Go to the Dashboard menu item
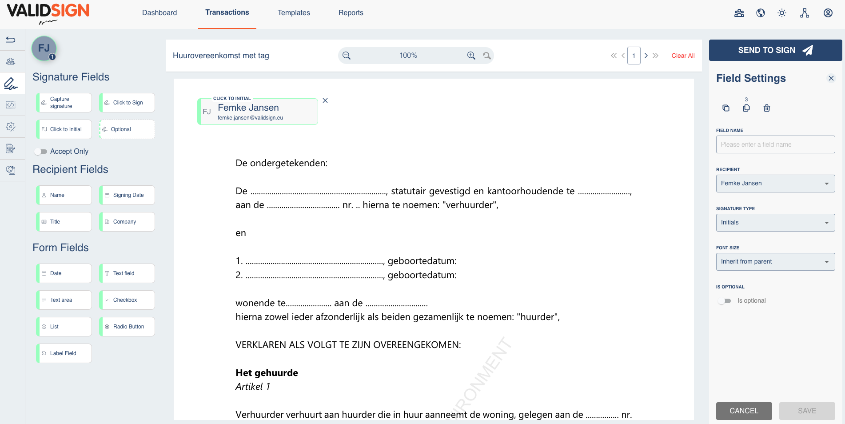The height and width of the screenshot is (424, 845). click(x=159, y=12)
